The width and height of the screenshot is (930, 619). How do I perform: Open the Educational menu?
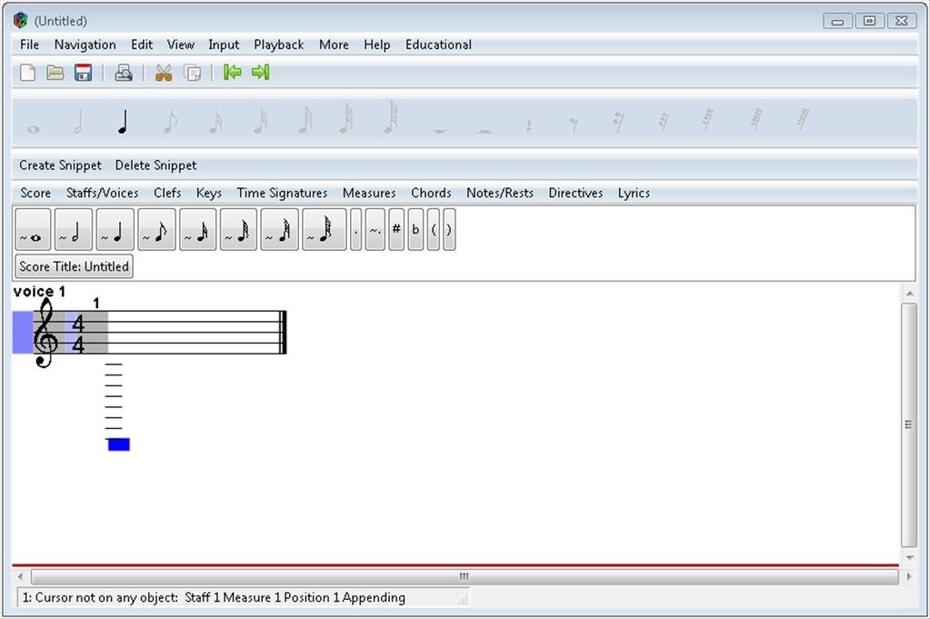[438, 45]
